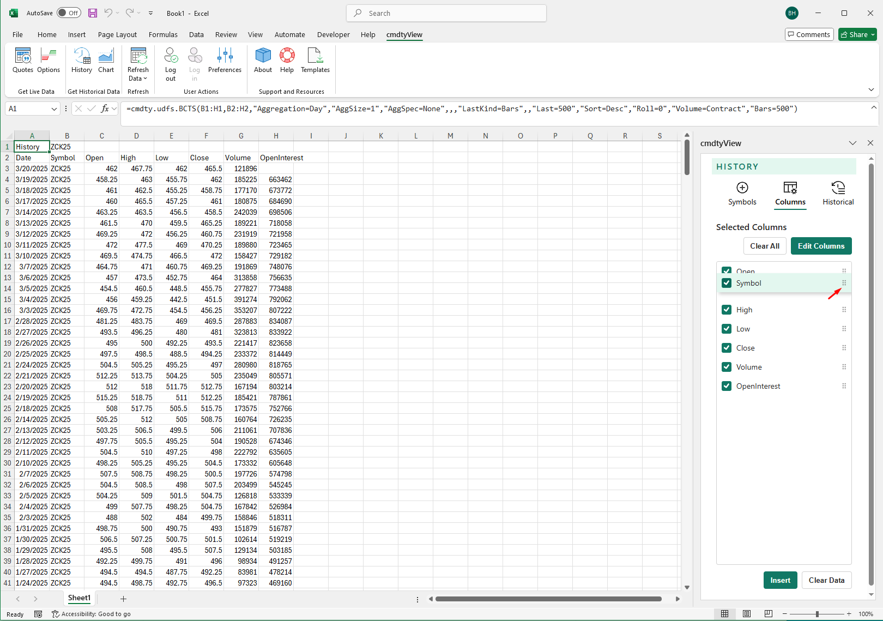Click the Clear All button

coord(765,246)
